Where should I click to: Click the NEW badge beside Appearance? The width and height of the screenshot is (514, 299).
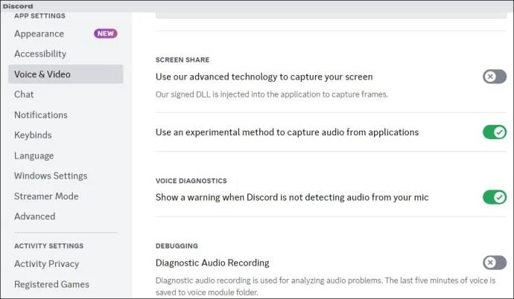point(106,33)
